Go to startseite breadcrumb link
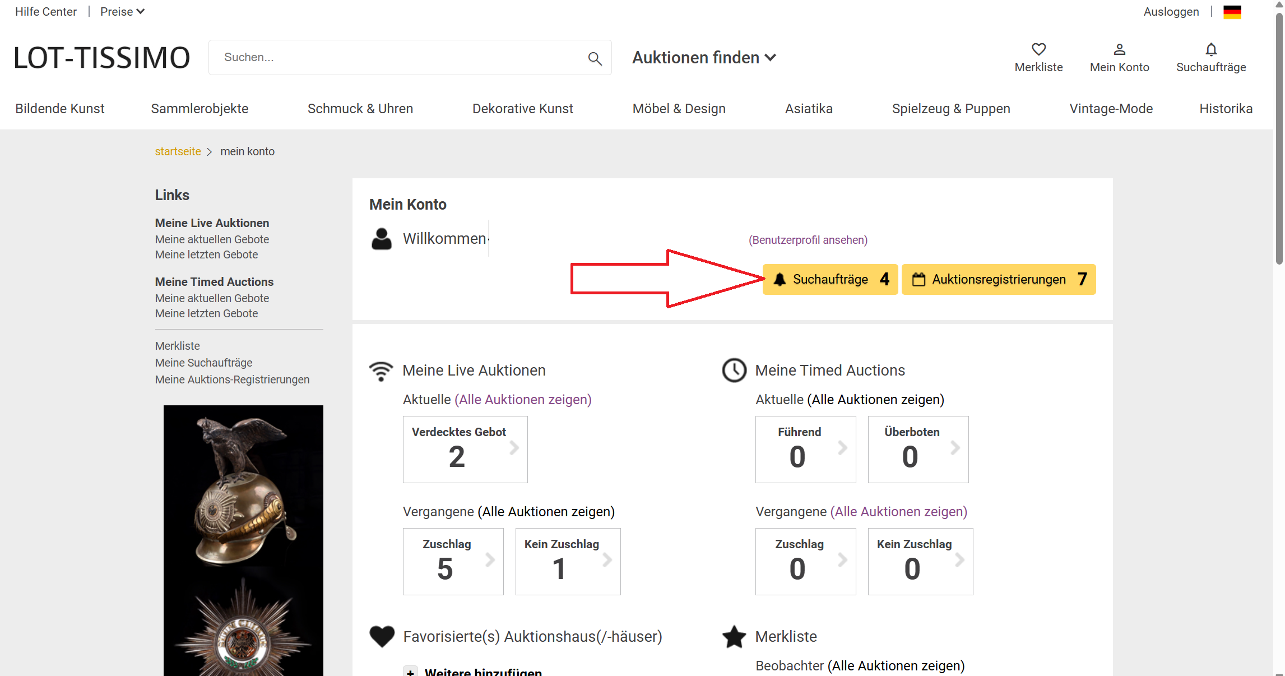 (178, 151)
